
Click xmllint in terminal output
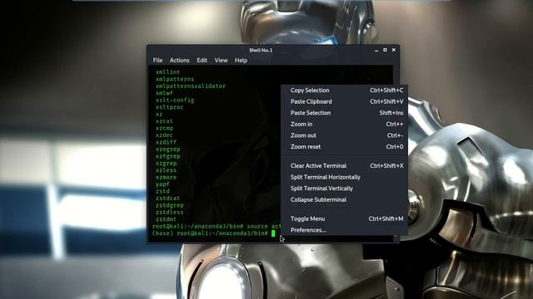[167, 72]
